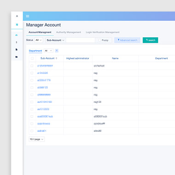Click the Manager Account page title

pyautogui.click(x=43, y=25)
